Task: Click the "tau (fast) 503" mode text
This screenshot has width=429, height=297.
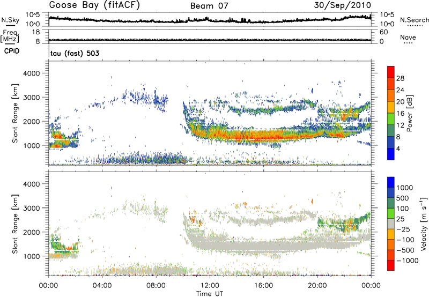Action: click(75, 53)
